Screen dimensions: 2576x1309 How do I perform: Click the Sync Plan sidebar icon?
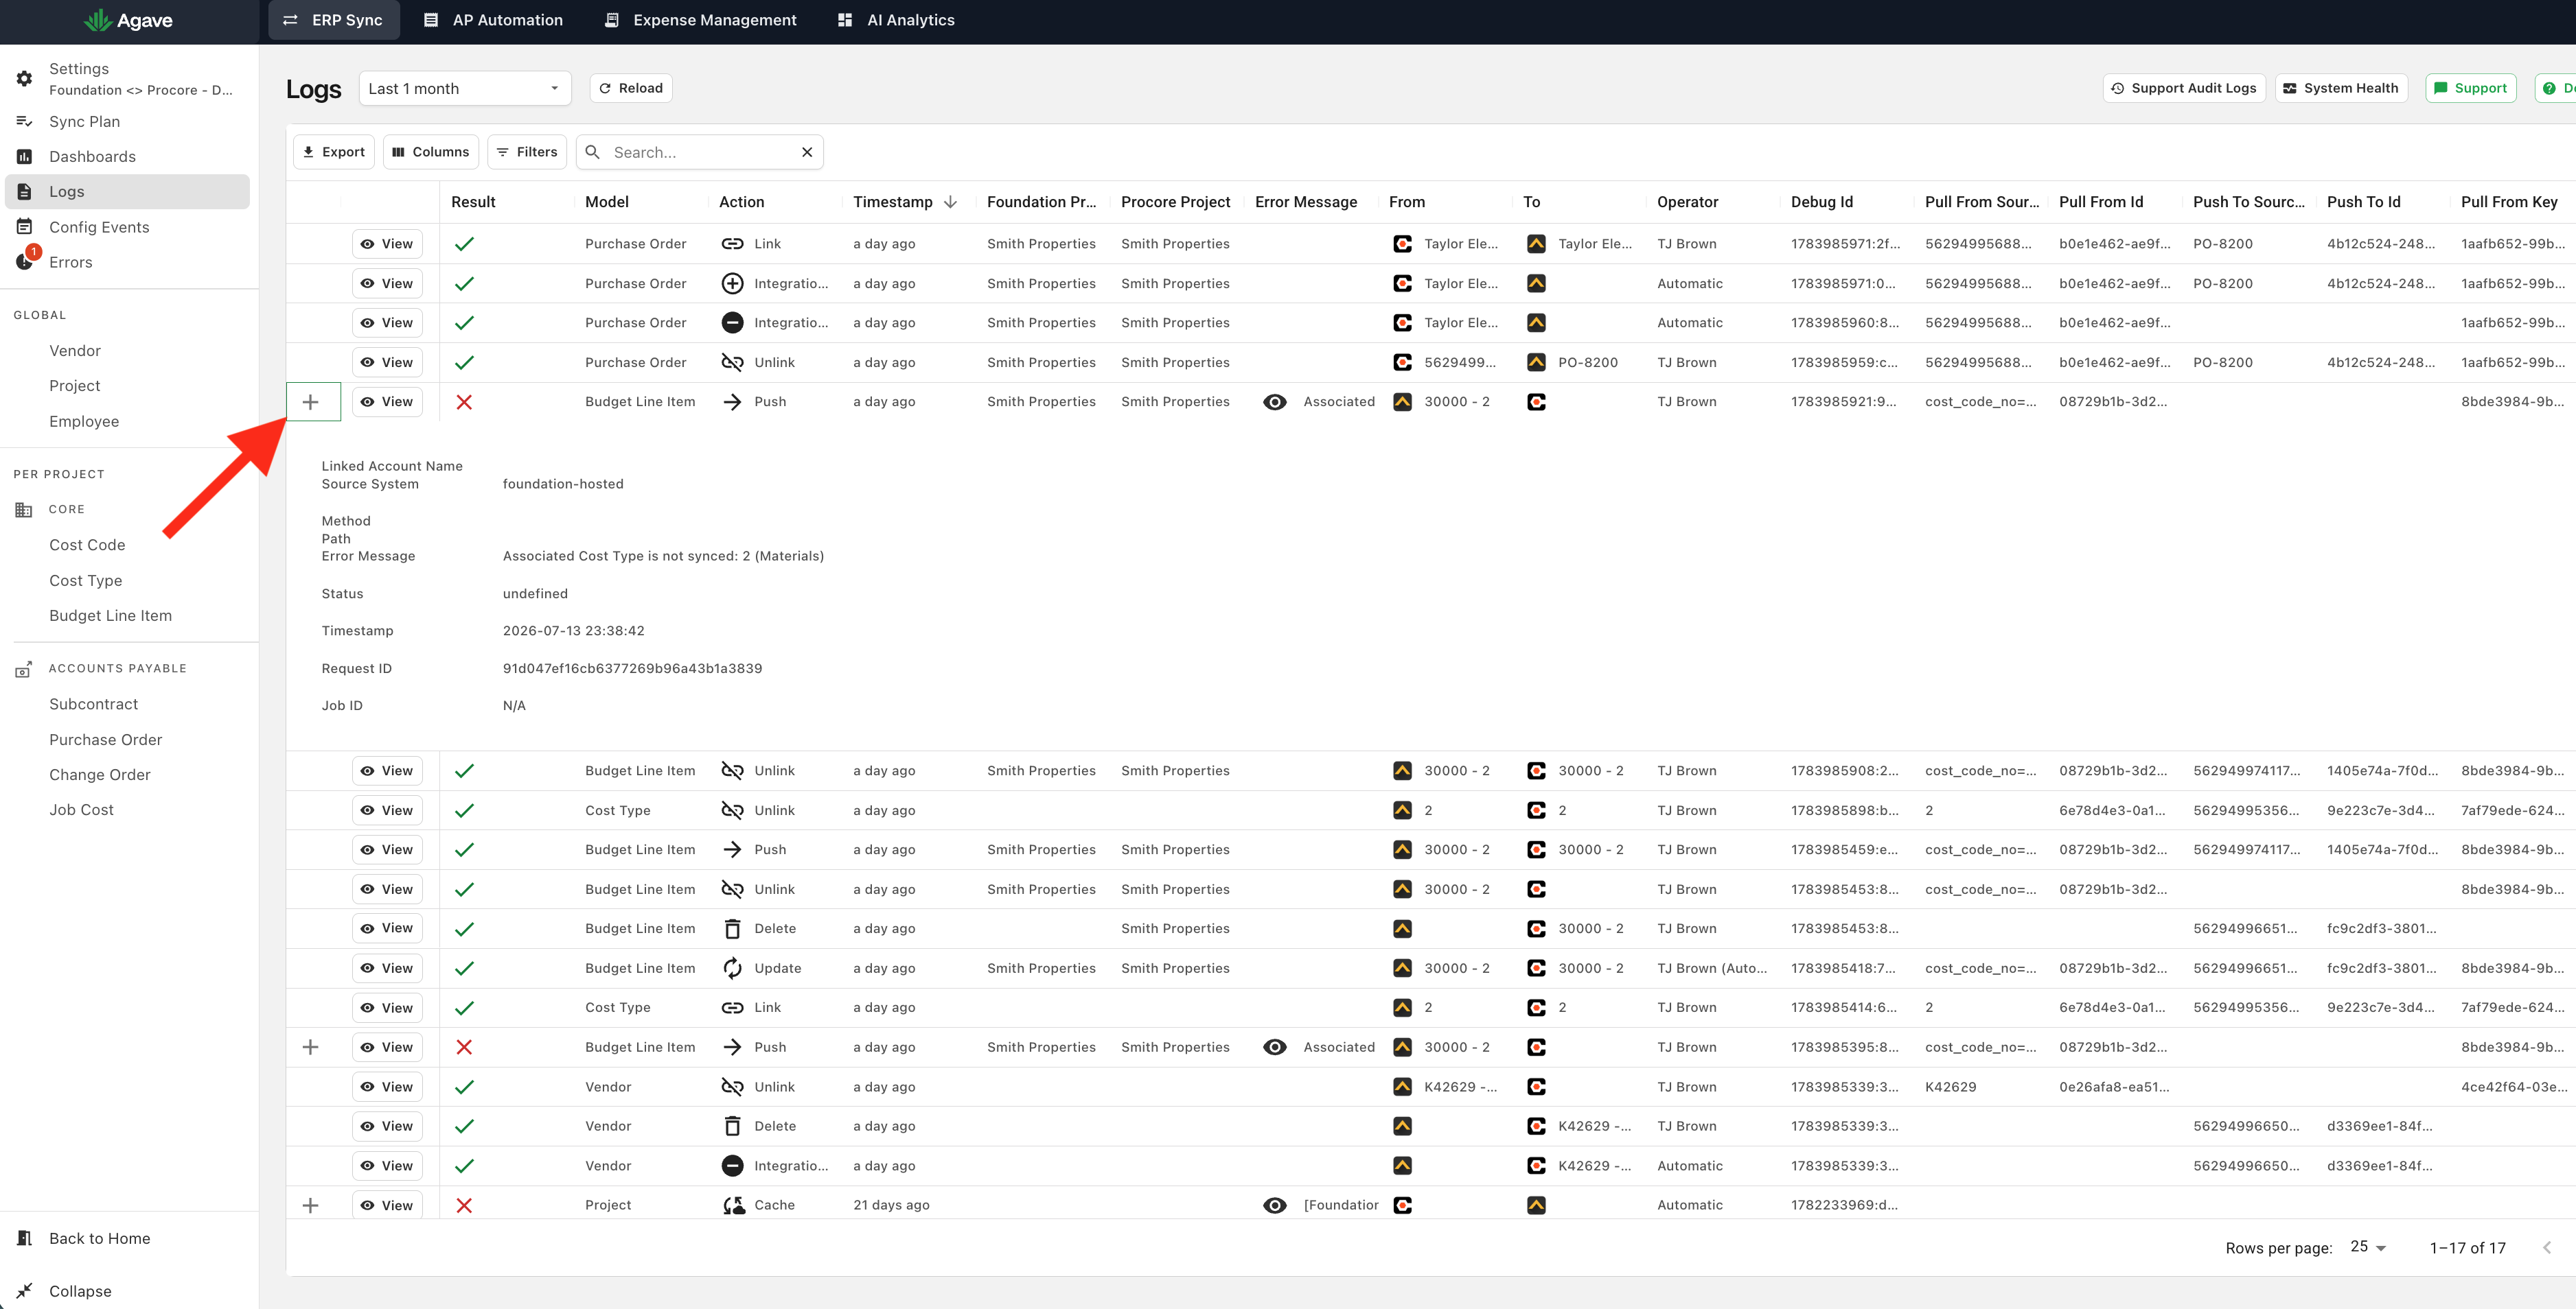click(24, 121)
